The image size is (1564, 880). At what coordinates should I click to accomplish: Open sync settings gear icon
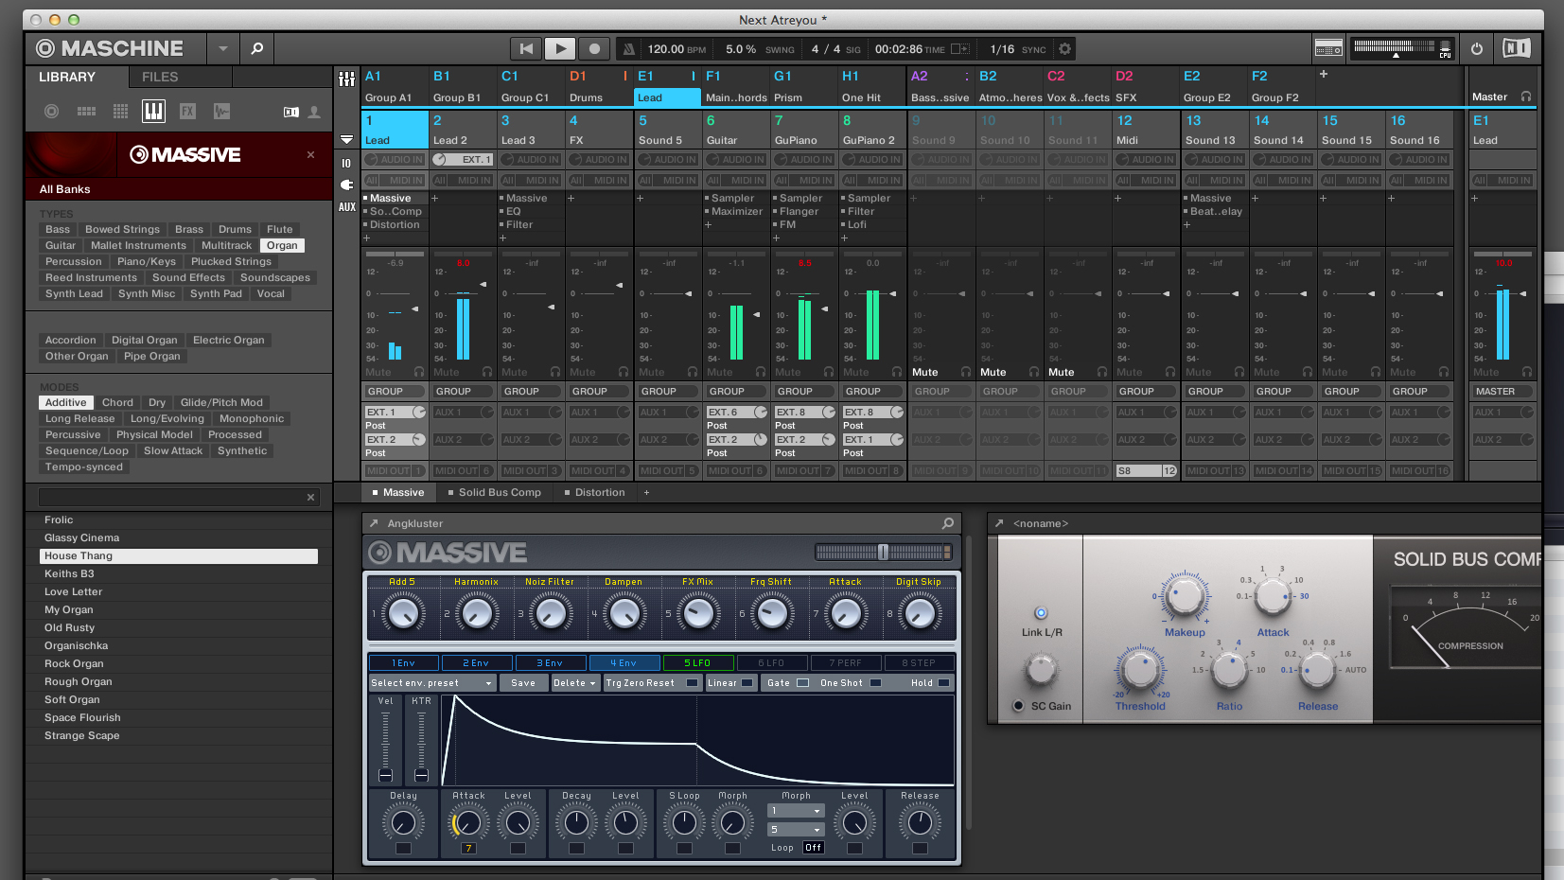(x=1065, y=48)
